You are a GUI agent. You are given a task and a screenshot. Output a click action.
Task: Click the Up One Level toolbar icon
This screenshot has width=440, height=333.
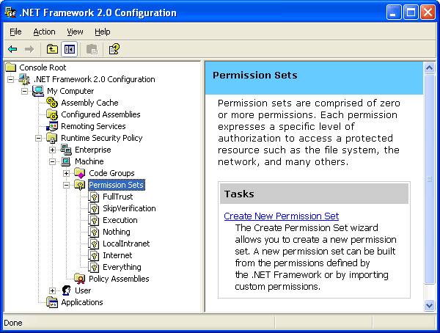[x=52, y=49]
